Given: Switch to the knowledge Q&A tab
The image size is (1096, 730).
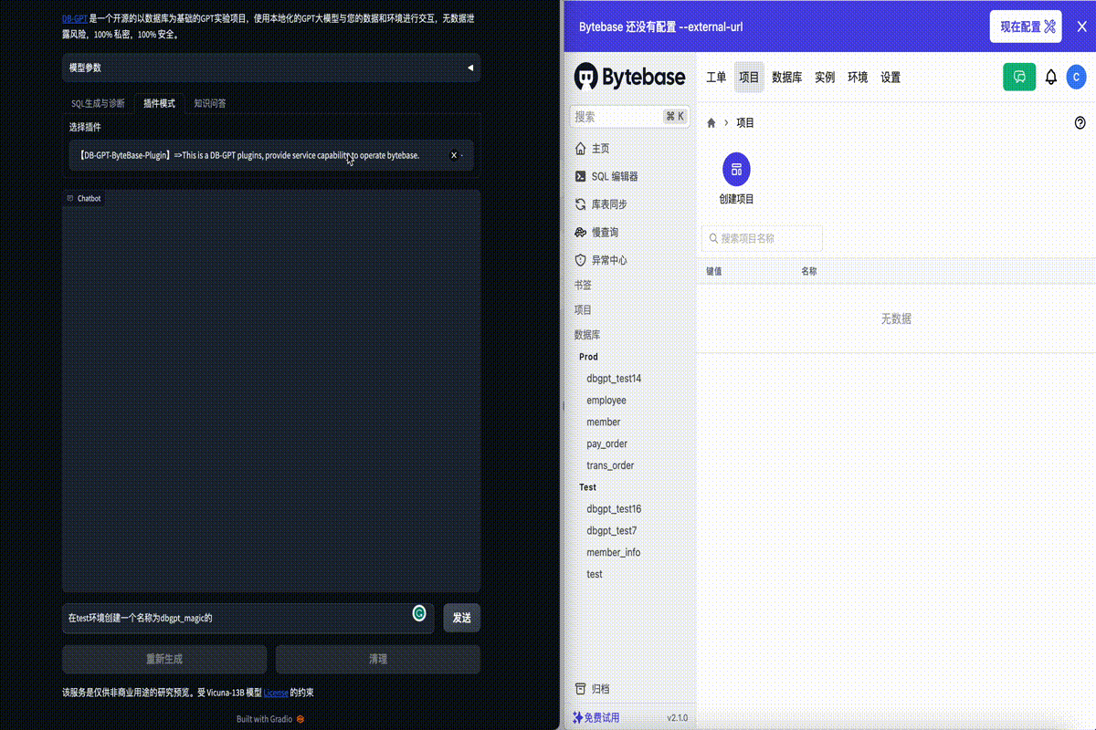Looking at the screenshot, I should pyautogui.click(x=210, y=103).
